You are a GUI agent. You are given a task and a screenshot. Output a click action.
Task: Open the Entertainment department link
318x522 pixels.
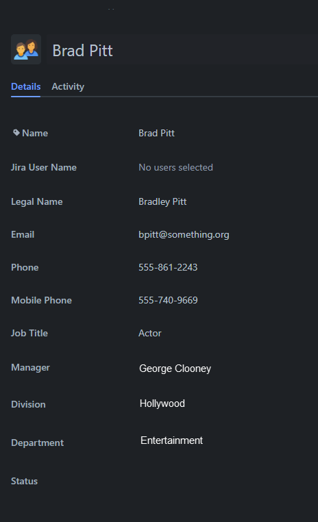click(x=171, y=440)
